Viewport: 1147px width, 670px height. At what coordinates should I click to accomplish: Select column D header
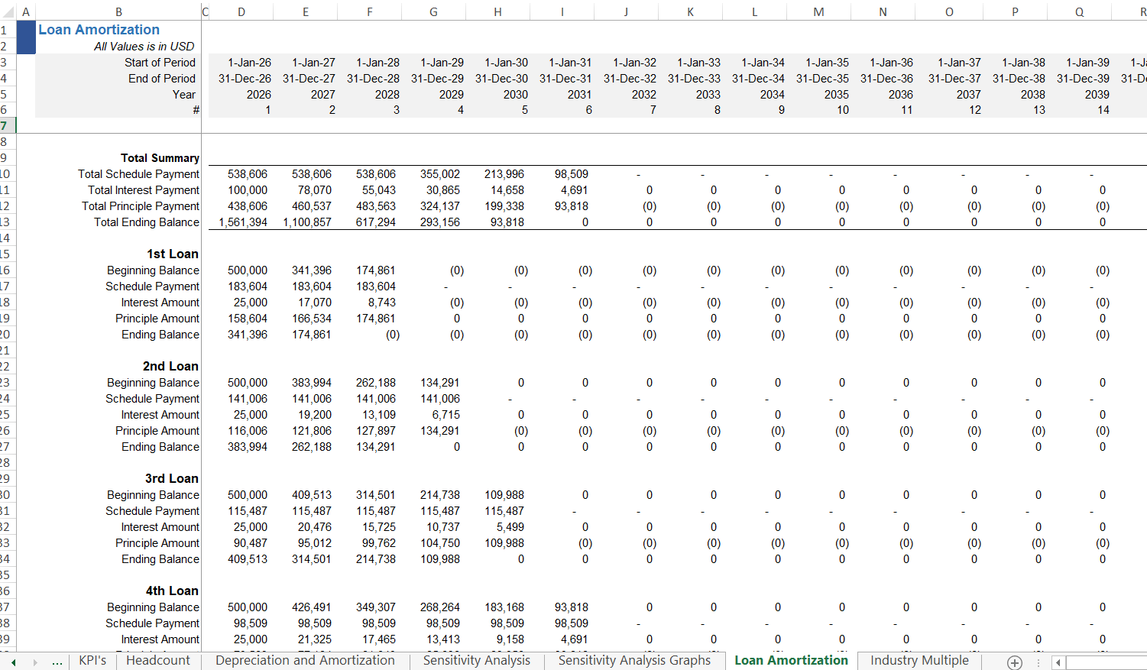coord(241,11)
